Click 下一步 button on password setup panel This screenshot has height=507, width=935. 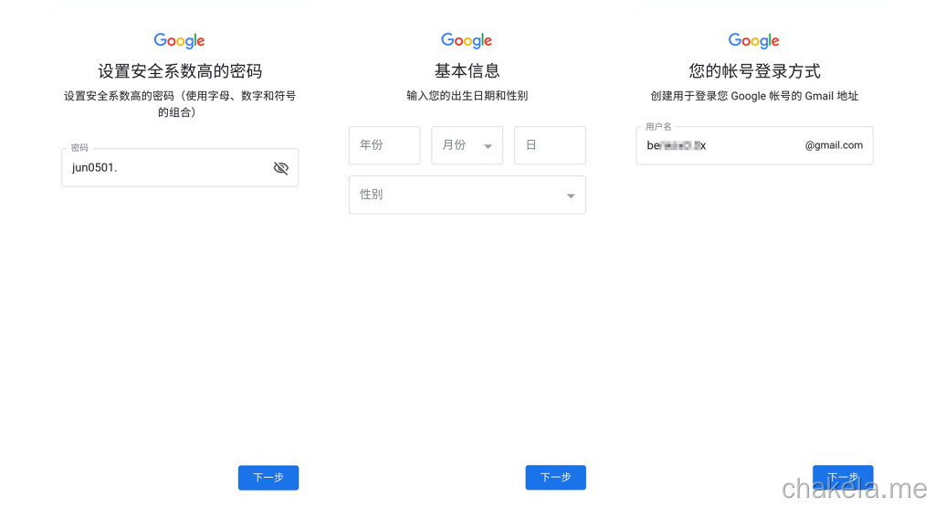pos(268,478)
